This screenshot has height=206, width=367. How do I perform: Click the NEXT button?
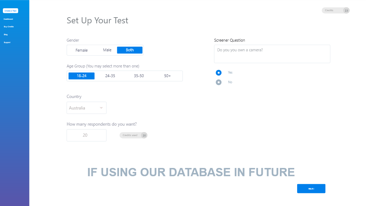tap(311, 189)
